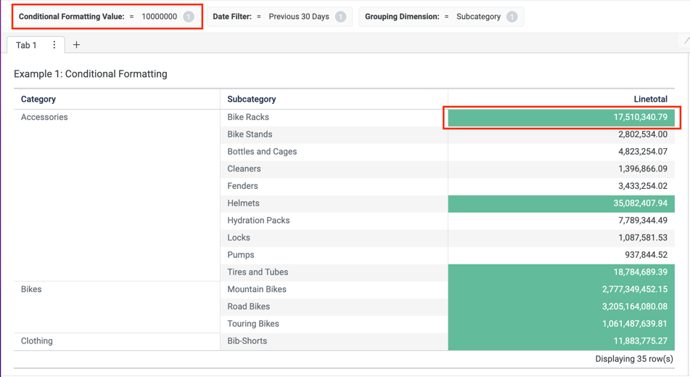This screenshot has height=377, width=690.
Task: Click count badge on Grouping Dimension filter
Action: tap(512, 17)
